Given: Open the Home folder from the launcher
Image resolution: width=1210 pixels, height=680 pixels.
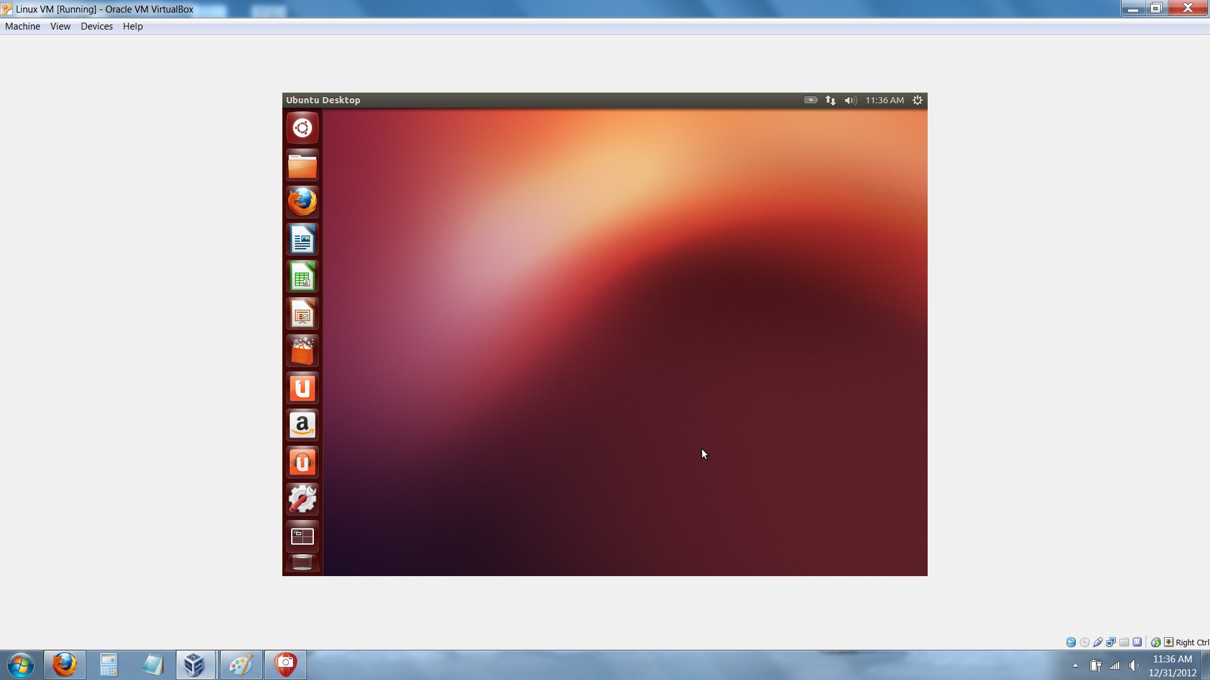Looking at the screenshot, I should (x=302, y=165).
